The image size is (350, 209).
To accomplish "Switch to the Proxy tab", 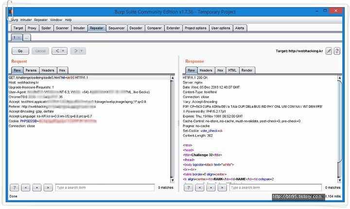I will pyautogui.click(x=32, y=28).
